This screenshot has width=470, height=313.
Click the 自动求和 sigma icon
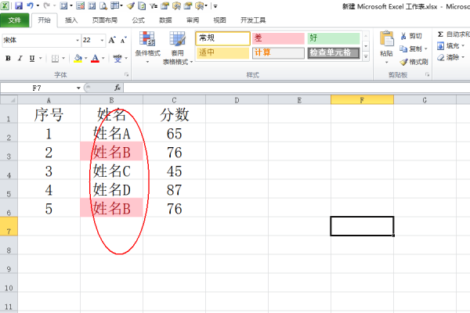tap(440, 34)
